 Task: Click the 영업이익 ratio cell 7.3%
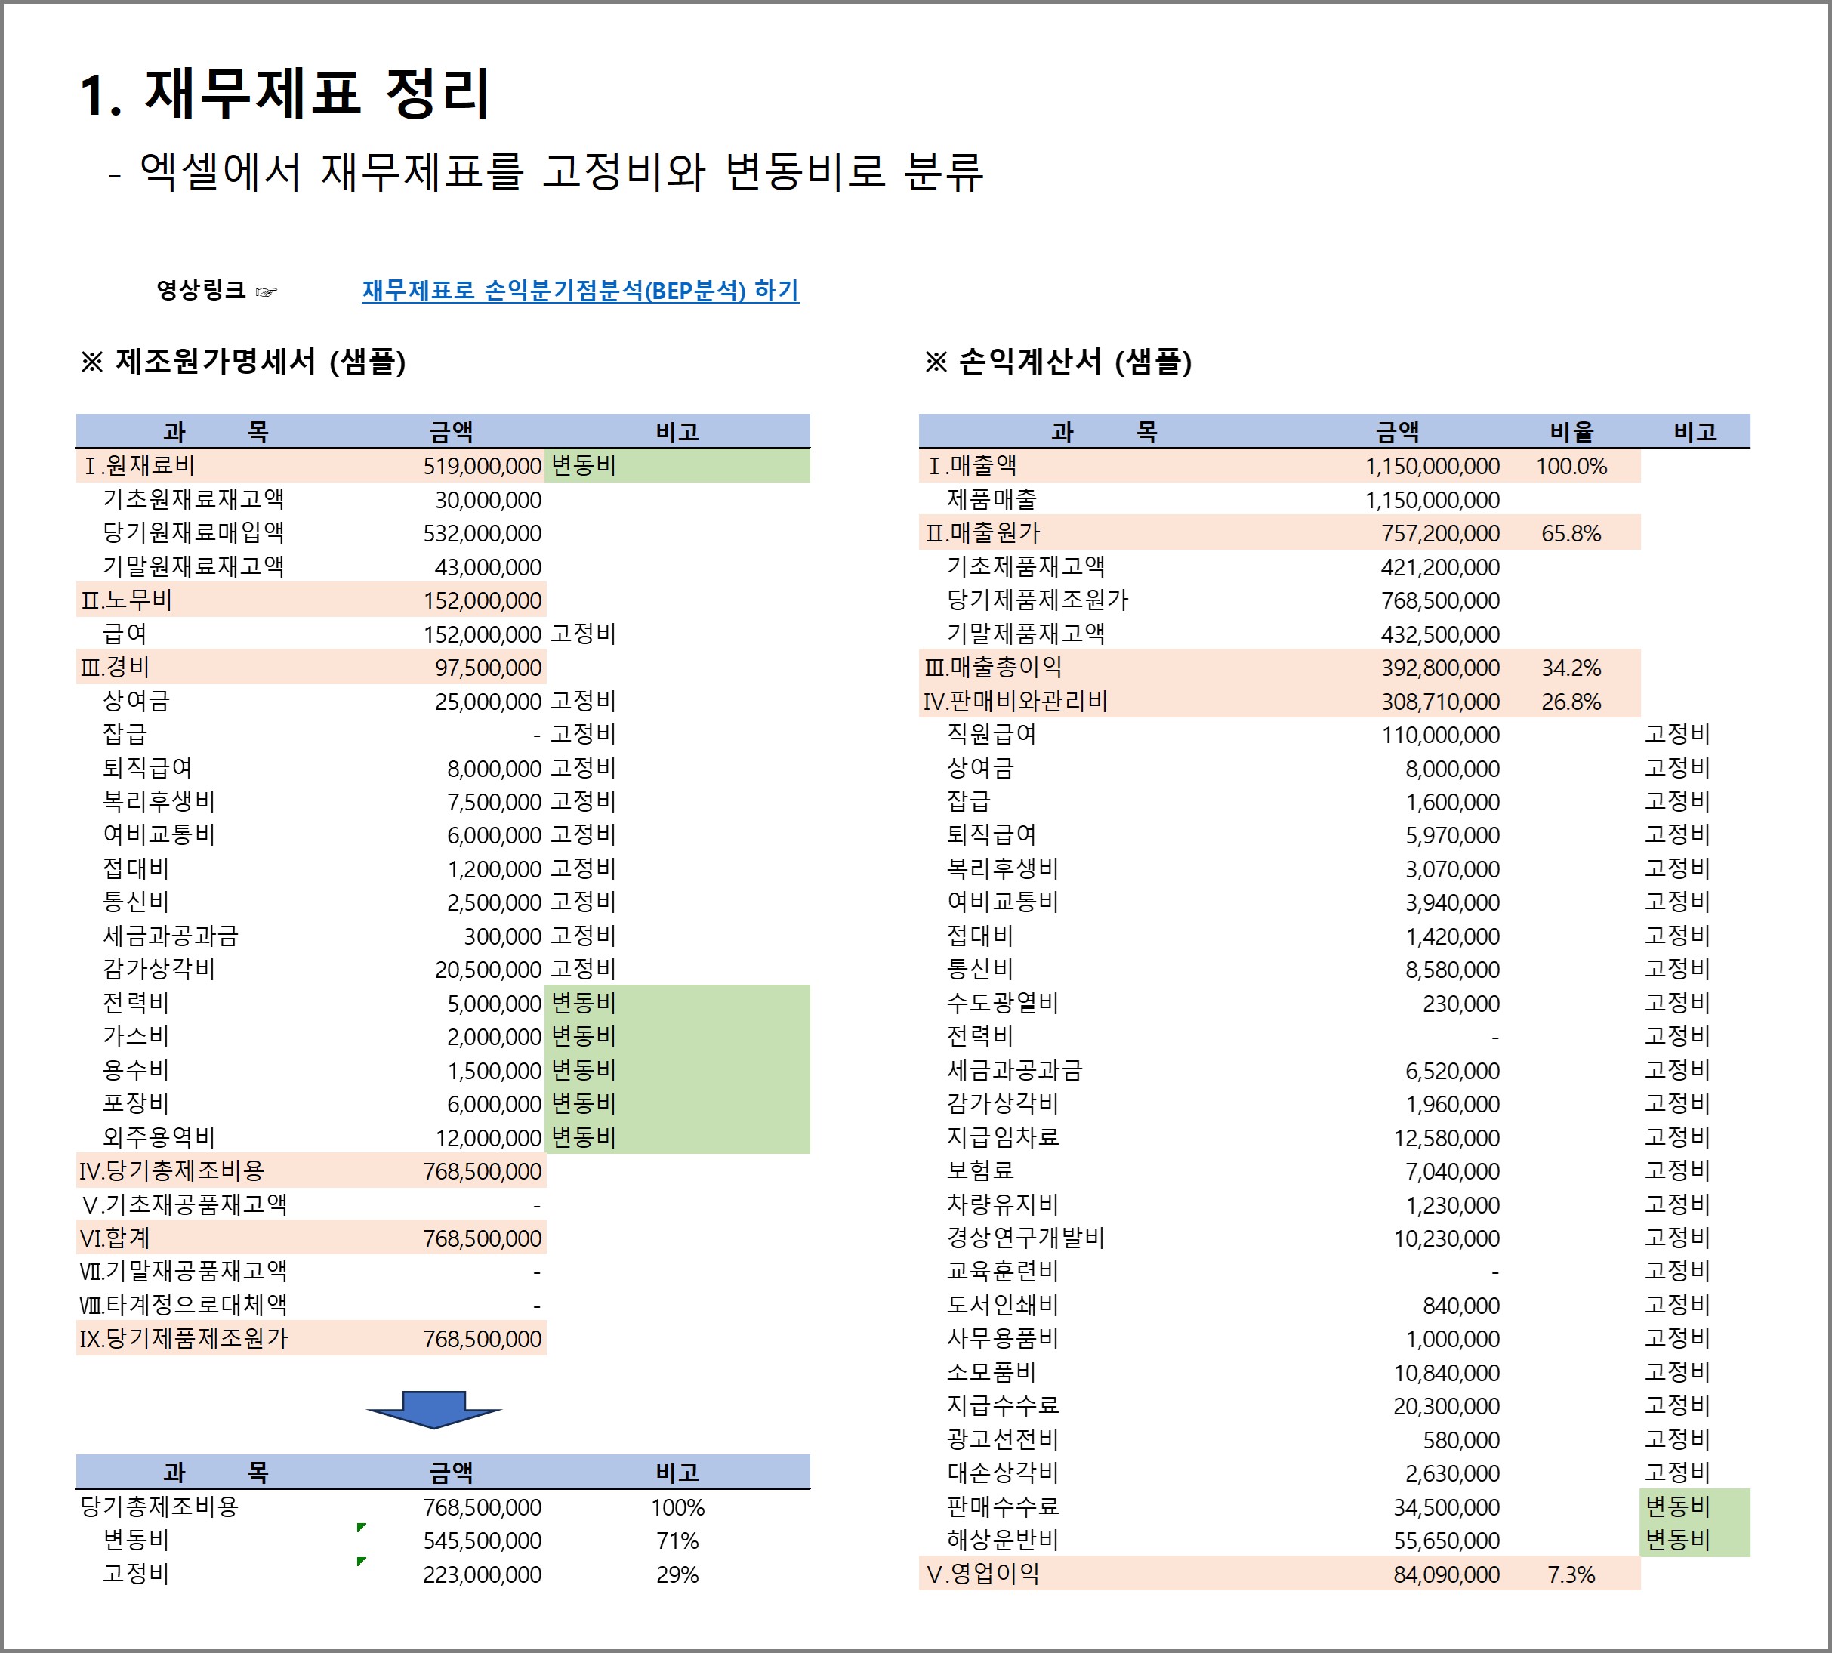click(1571, 1575)
